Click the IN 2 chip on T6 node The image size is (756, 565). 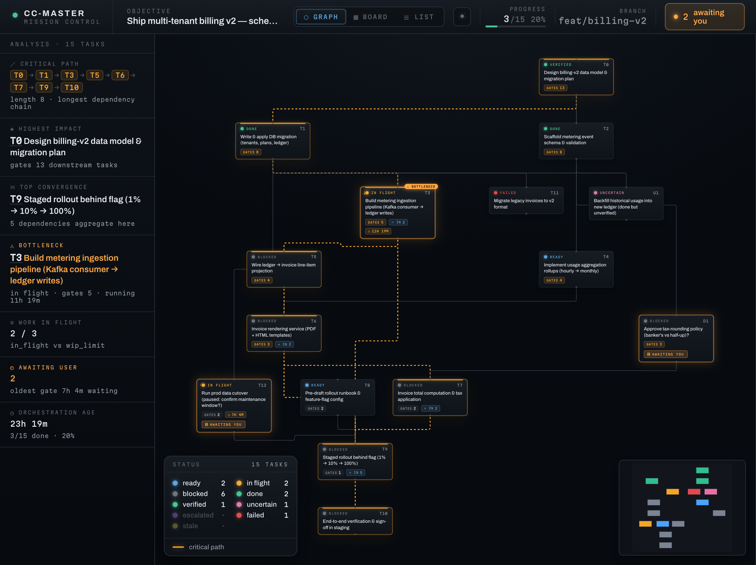(284, 345)
